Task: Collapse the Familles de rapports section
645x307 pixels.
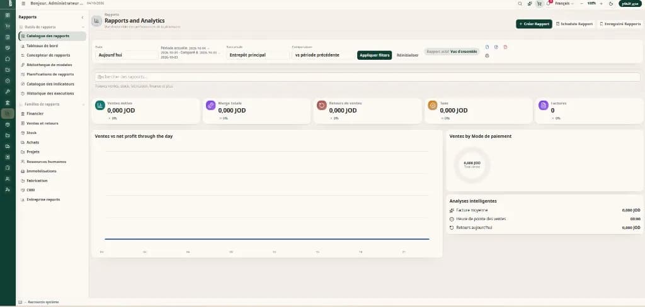Action: pyautogui.click(x=83, y=104)
